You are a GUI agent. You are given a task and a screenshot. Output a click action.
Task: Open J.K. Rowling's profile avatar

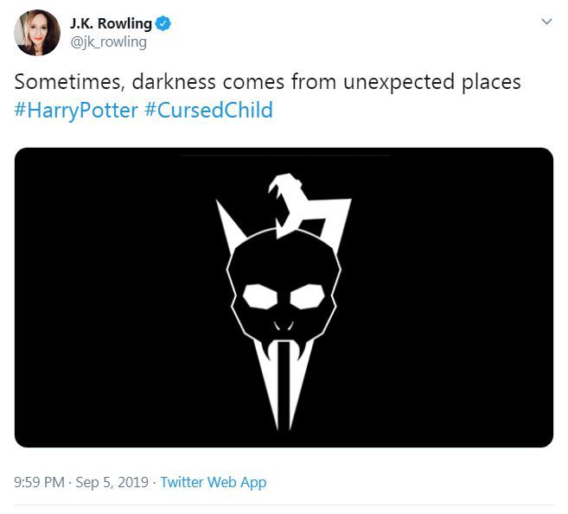(x=37, y=33)
